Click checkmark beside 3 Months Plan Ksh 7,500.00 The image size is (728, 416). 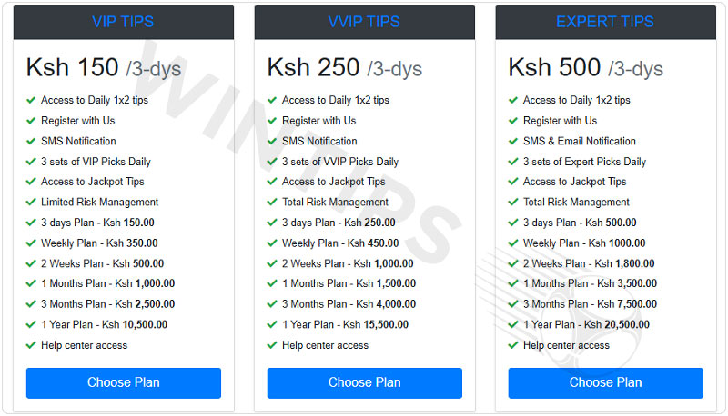(513, 304)
